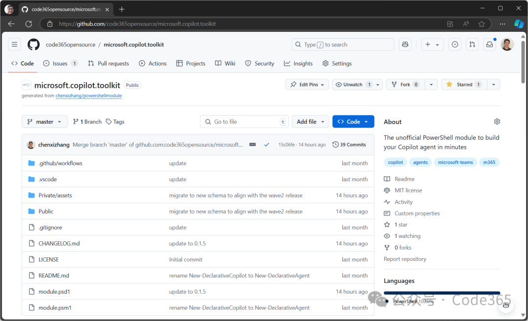Open the green Code dropdown button

click(x=353, y=122)
